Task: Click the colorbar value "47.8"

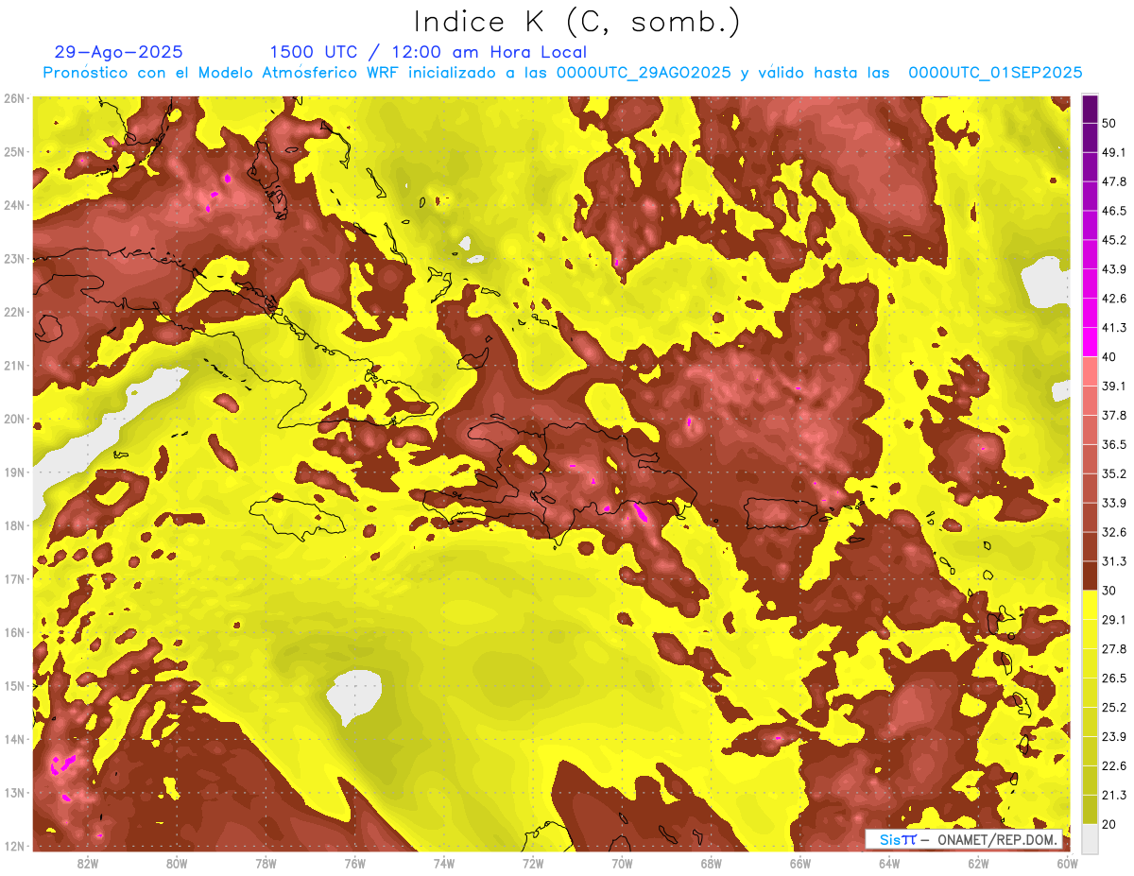Action: [x=1114, y=180]
